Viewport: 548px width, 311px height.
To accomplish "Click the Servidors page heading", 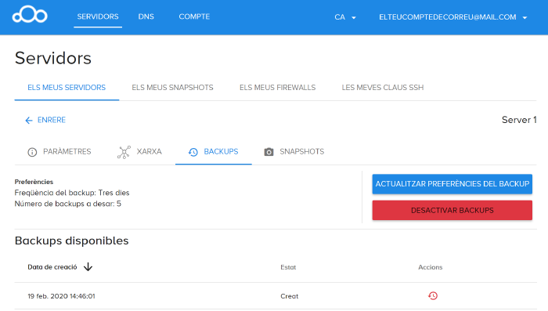I will pos(53,58).
